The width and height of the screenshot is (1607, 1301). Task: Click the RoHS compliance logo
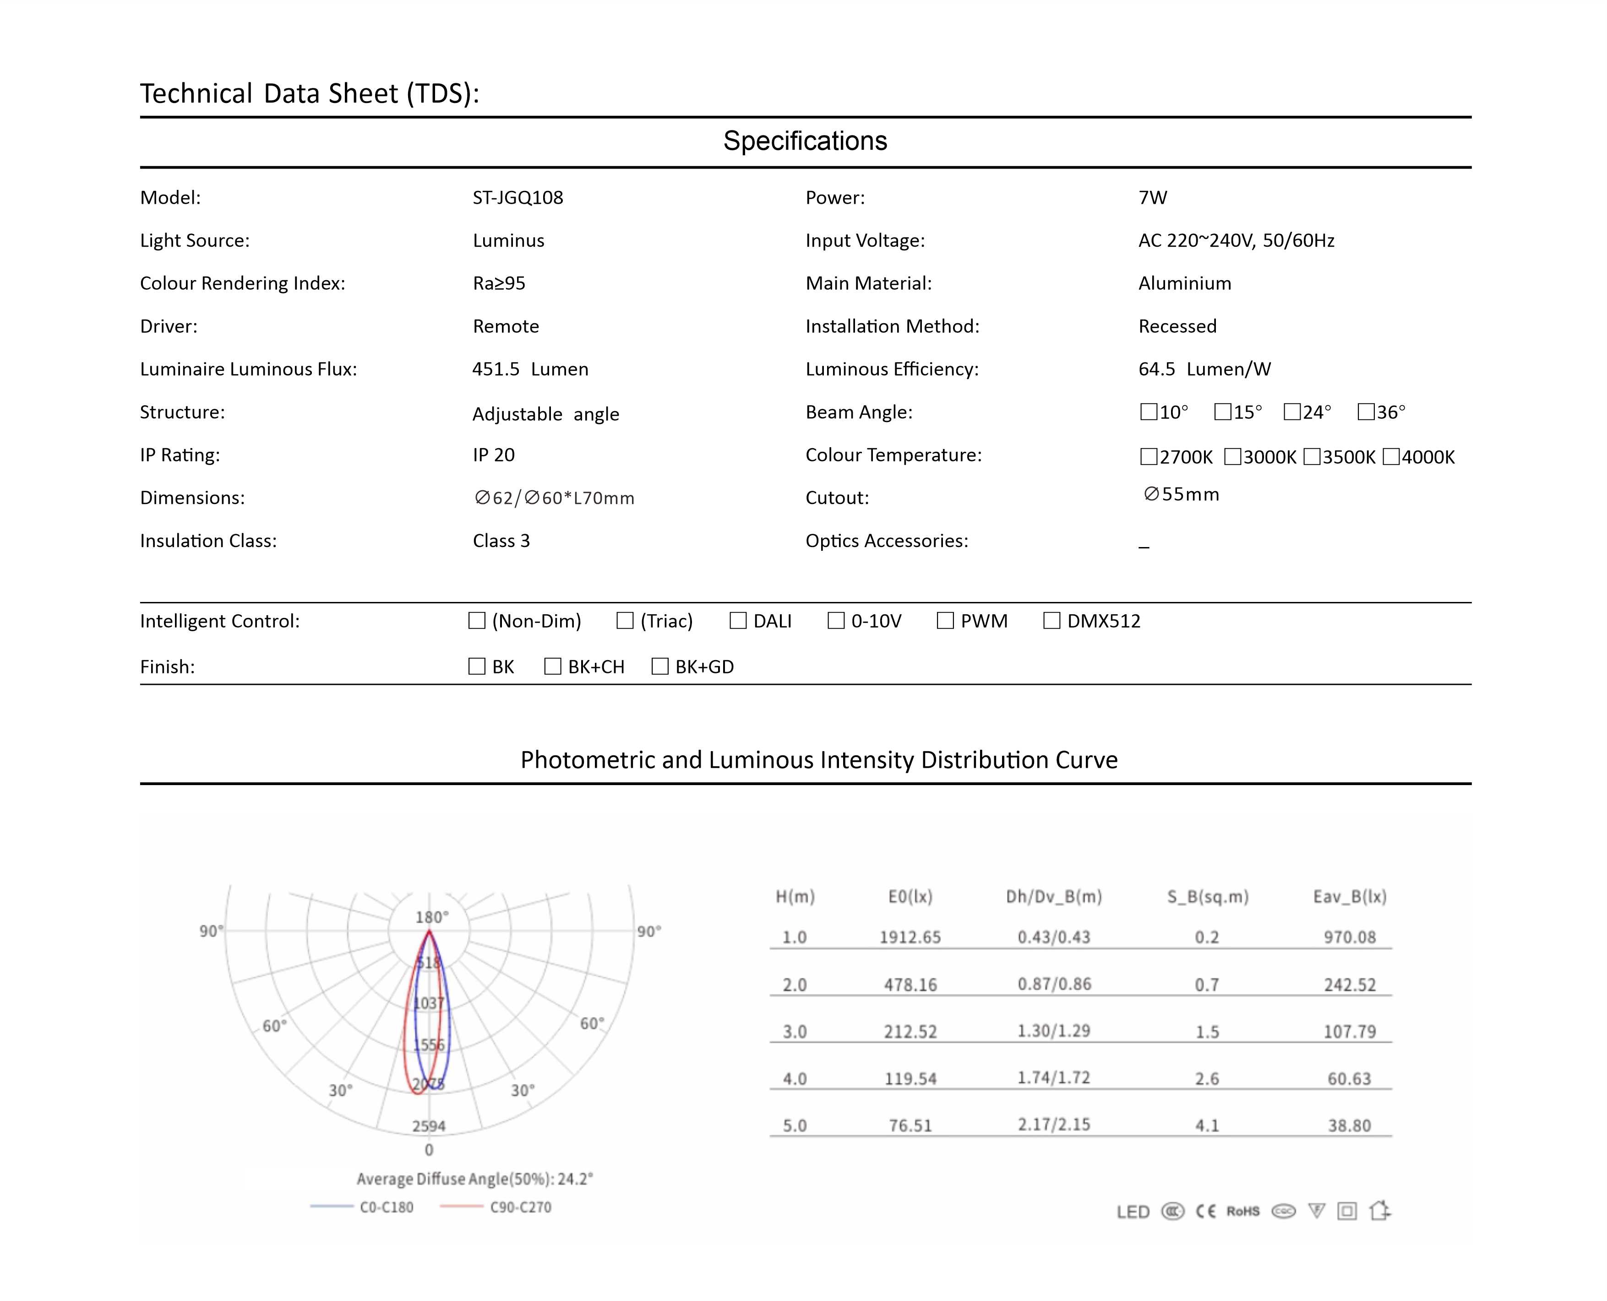(1243, 1211)
